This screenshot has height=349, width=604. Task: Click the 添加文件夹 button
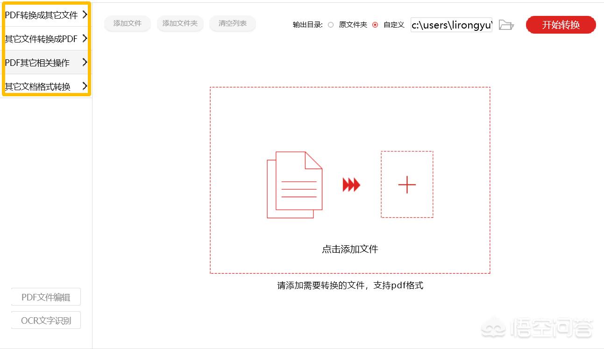click(180, 23)
